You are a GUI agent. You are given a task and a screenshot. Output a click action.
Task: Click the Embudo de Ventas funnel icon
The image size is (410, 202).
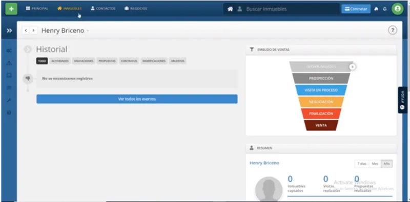(252, 49)
